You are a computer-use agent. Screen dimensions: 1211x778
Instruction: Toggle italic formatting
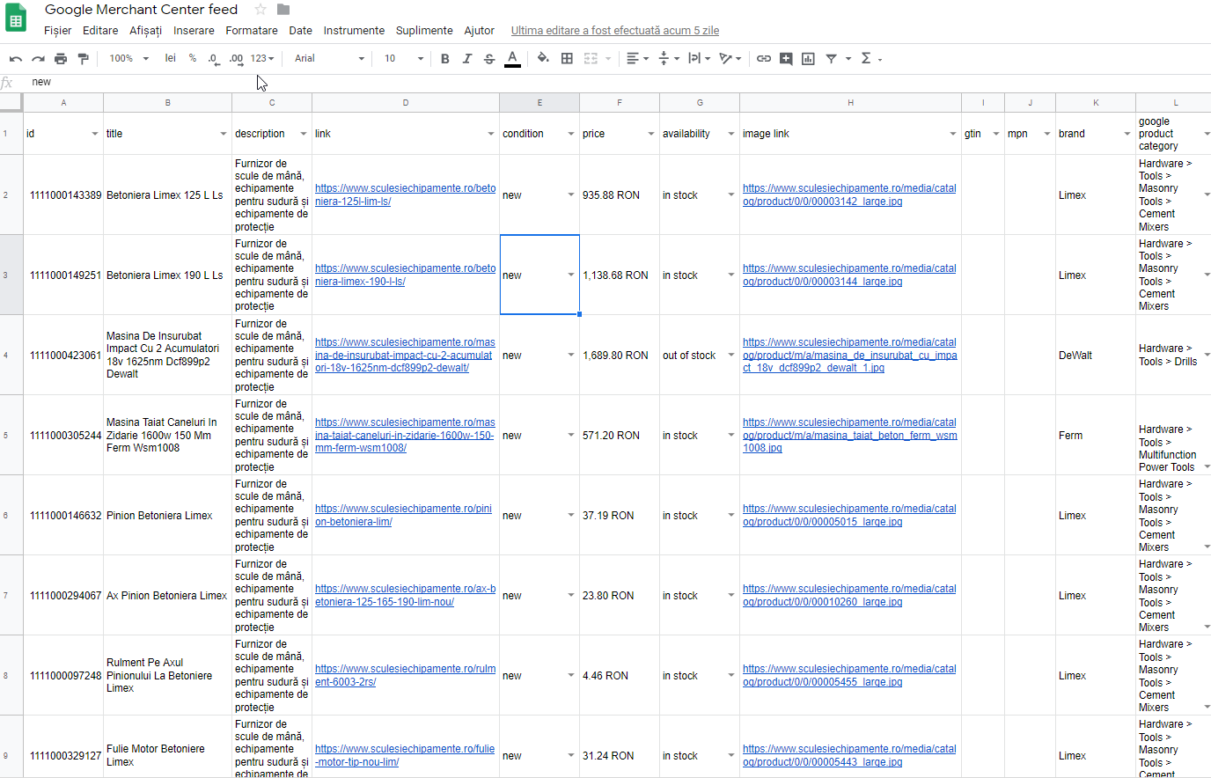coord(467,59)
